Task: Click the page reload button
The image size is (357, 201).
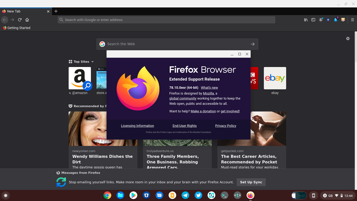Action: 20,20
